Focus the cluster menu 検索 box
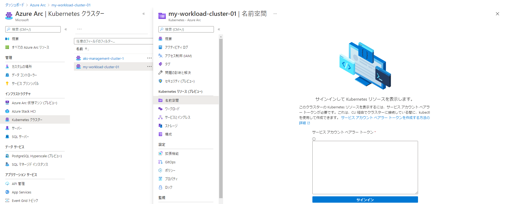 pos(186,29)
